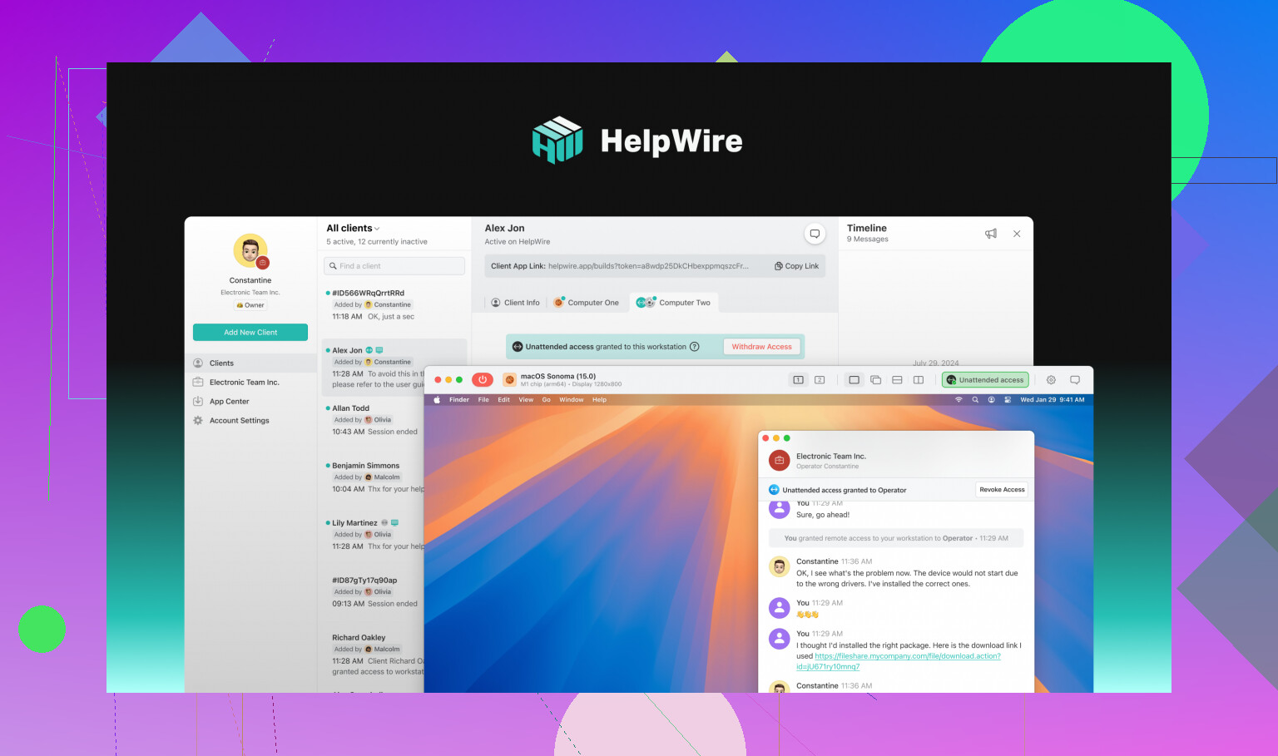The image size is (1278, 756).
Task: Open settings gear in remote session toolbar
Action: pos(1051,380)
